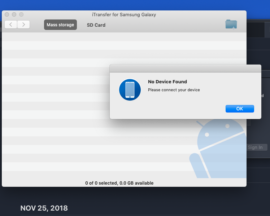Dismiss the dialog with OK
Screen dimensions: 270x216
point(240,109)
